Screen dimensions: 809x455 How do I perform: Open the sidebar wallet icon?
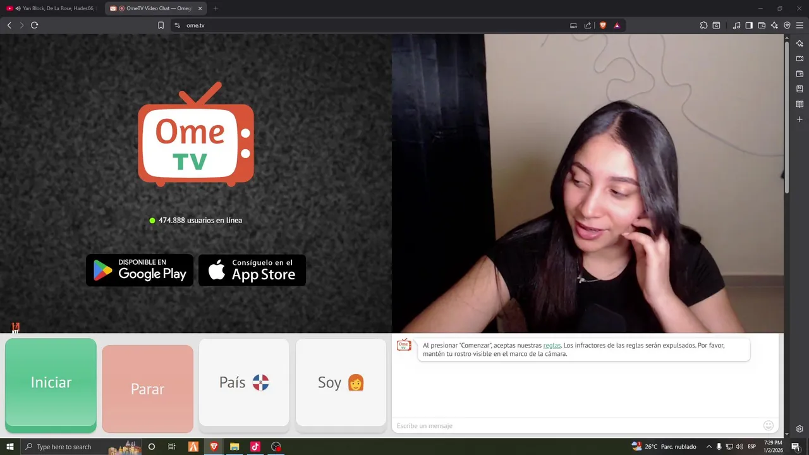[x=800, y=73]
